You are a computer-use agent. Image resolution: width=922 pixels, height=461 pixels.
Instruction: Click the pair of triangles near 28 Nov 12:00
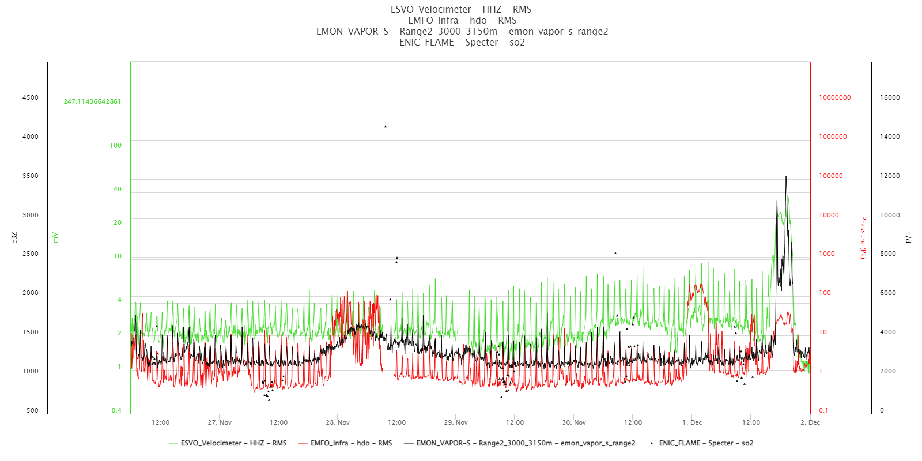pos(396,260)
